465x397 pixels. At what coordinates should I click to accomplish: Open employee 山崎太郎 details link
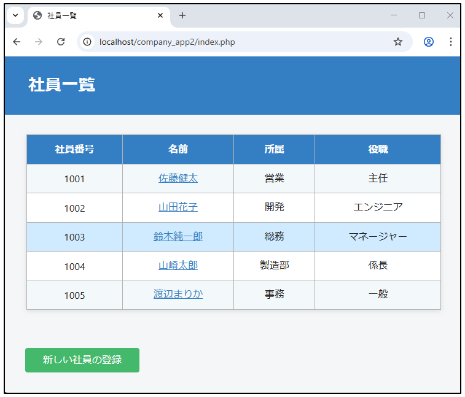(x=178, y=266)
